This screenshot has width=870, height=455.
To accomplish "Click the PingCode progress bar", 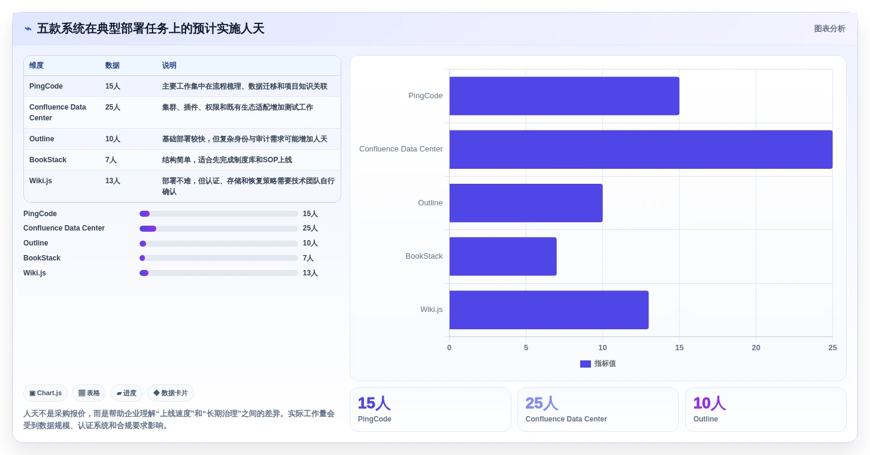I will 219,214.
